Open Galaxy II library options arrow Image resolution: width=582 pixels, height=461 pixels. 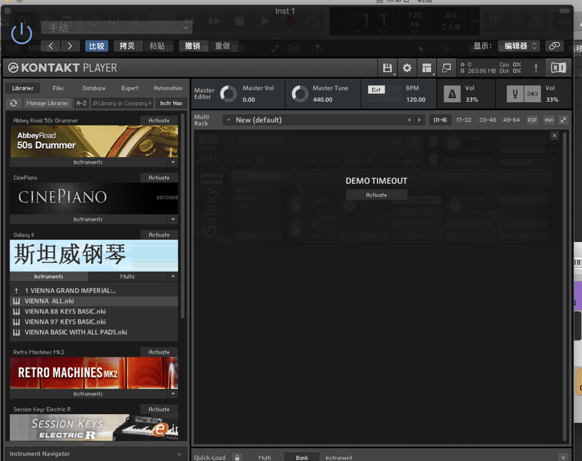pyautogui.click(x=173, y=277)
